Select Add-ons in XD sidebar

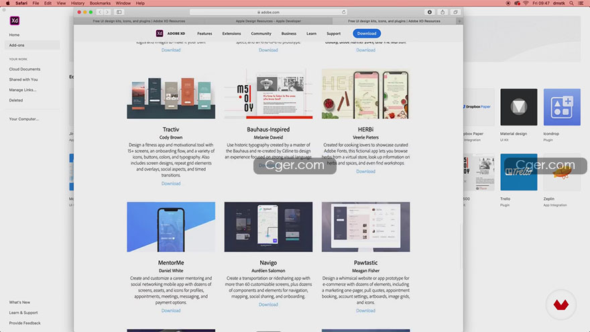pos(32,45)
